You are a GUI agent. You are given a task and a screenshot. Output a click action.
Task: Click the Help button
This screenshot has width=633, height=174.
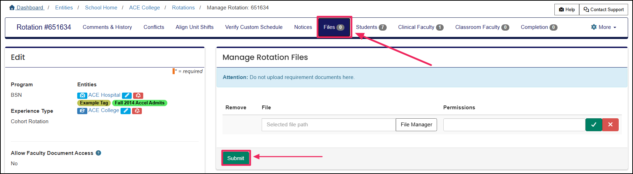click(567, 10)
